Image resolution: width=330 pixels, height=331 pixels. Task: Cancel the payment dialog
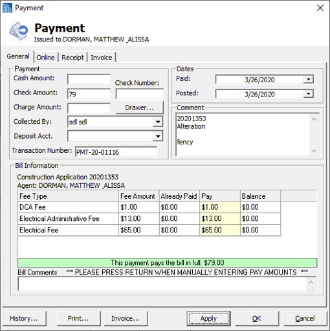[305, 319]
